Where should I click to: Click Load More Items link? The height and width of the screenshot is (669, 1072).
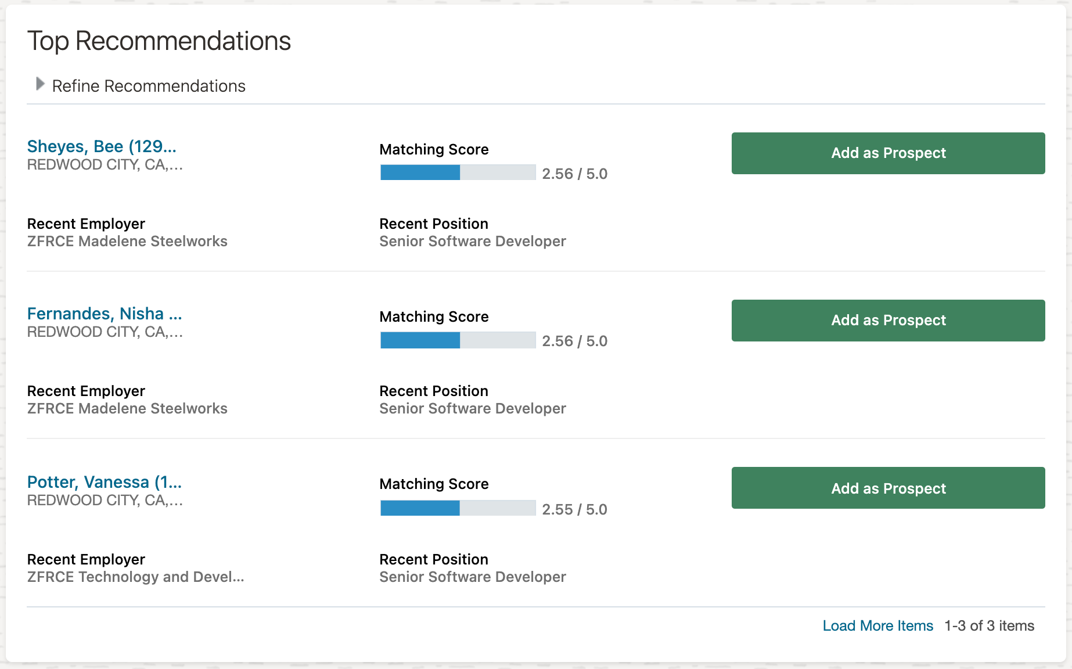tap(877, 625)
